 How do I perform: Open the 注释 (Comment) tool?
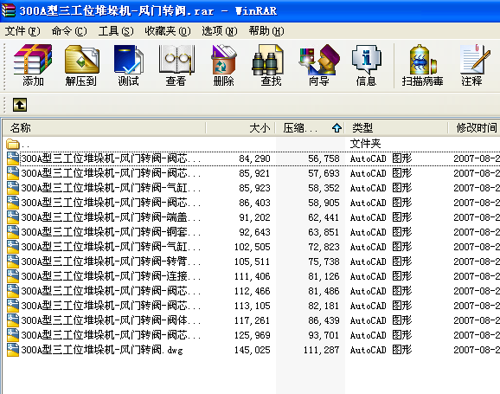(474, 66)
